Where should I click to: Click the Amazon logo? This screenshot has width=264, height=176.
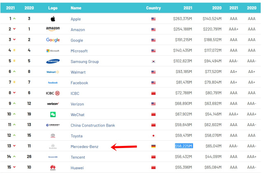point(53,29)
